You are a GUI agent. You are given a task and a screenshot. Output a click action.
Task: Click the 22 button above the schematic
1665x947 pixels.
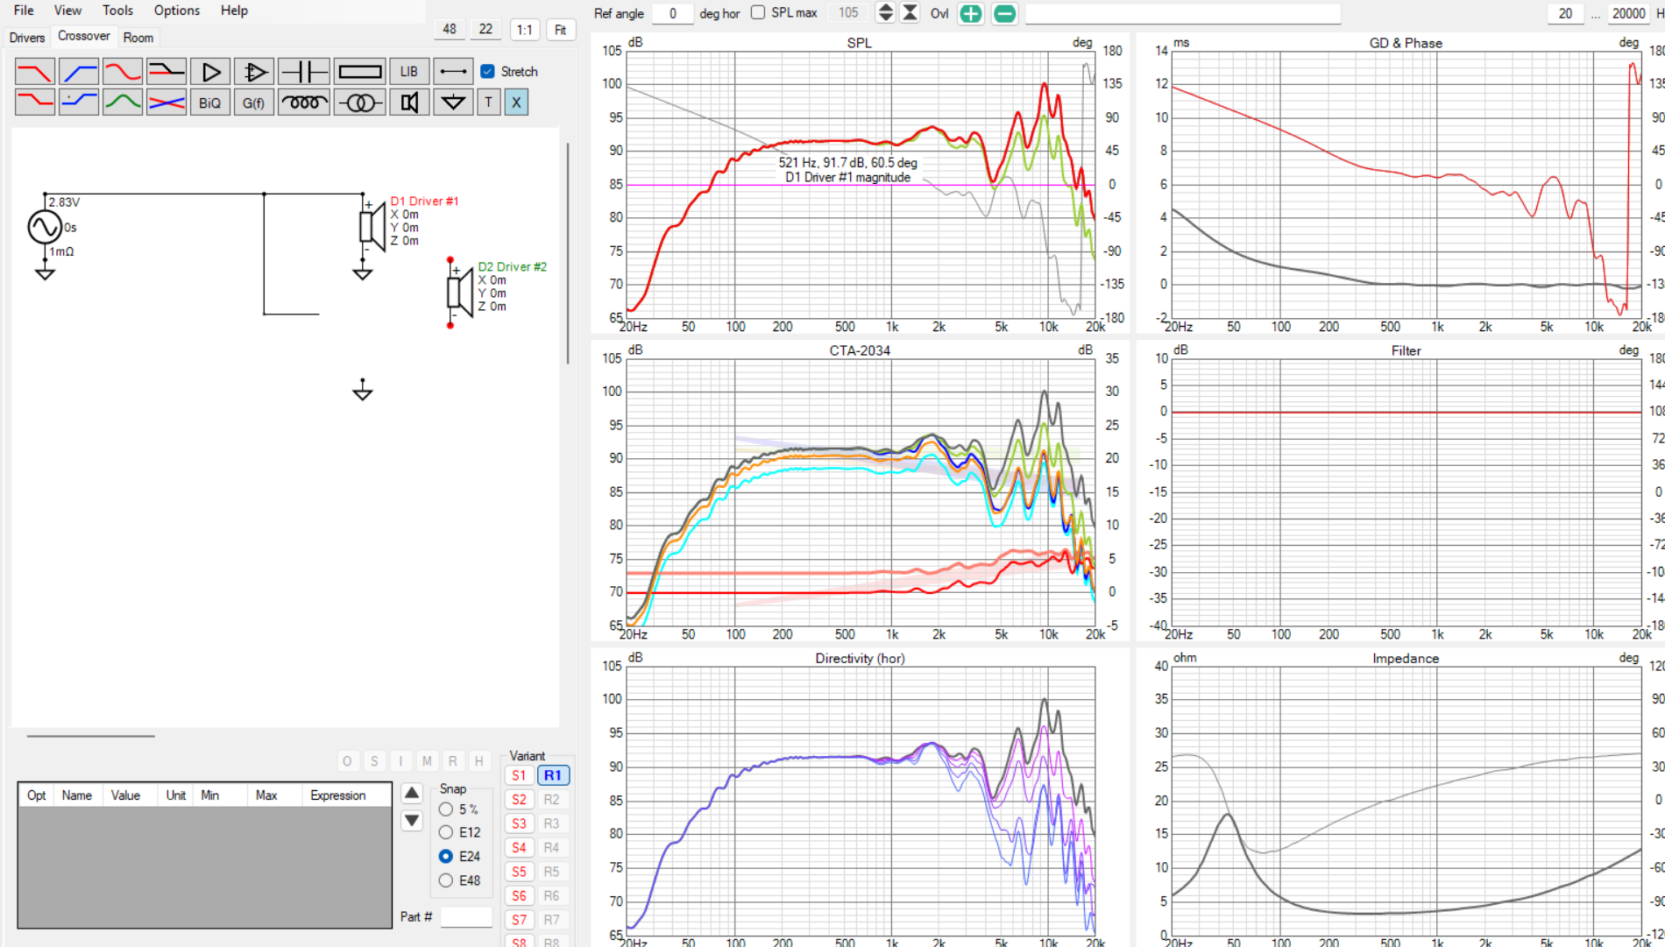tap(485, 29)
